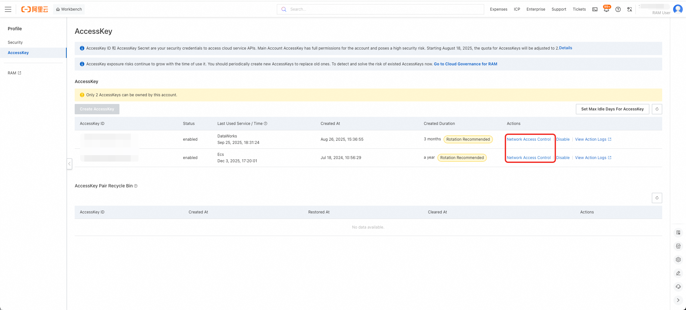This screenshot has width=686, height=310.
Task: Open the feedback edit pencil icon
Action: (x=678, y=273)
